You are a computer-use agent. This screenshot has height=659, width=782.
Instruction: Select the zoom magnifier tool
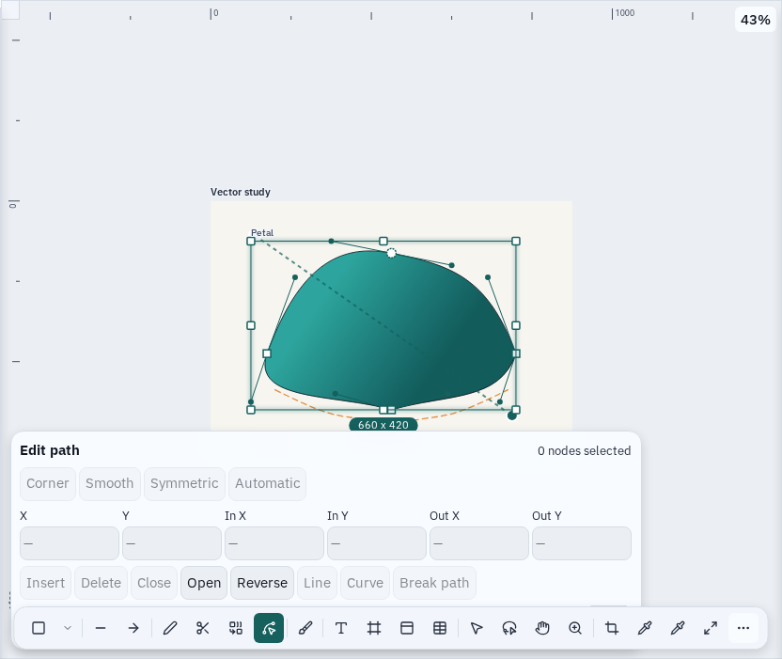tap(575, 628)
